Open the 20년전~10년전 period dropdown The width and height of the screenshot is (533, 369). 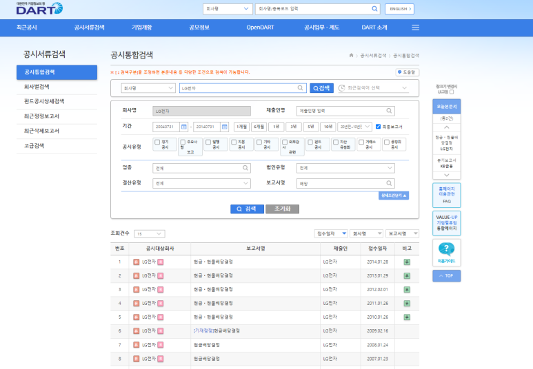(354, 127)
